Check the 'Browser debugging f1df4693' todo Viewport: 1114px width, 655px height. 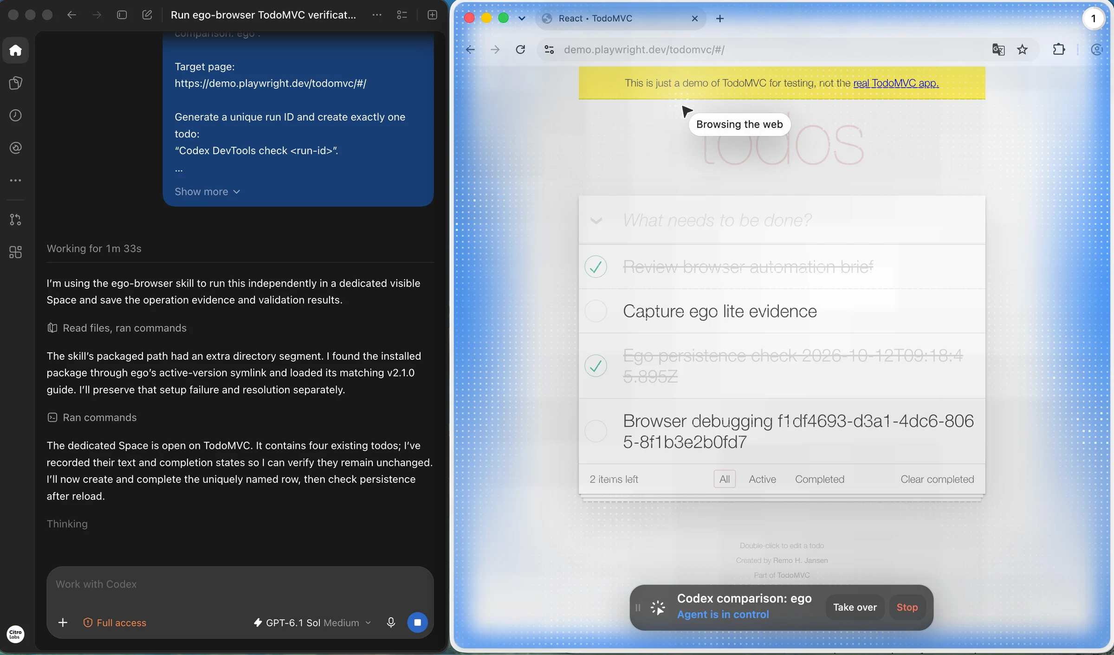point(596,431)
